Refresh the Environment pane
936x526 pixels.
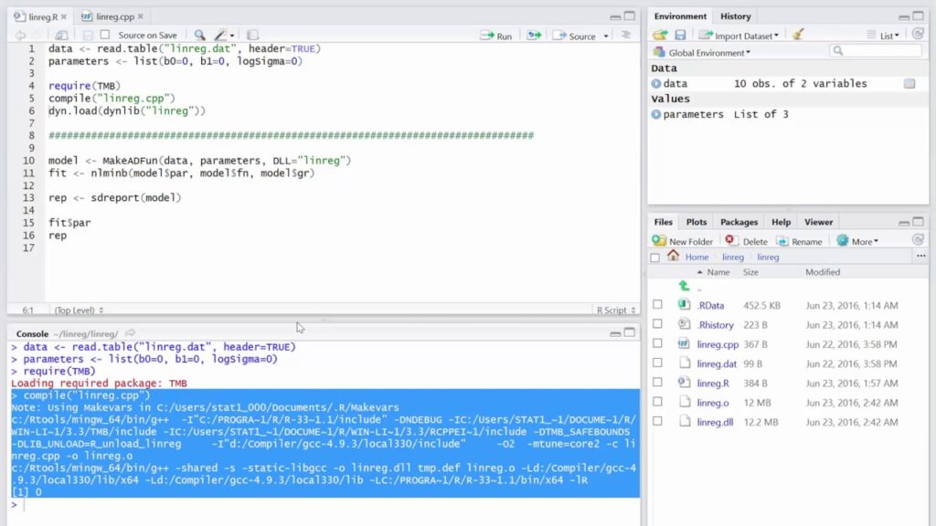pos(918,34)
